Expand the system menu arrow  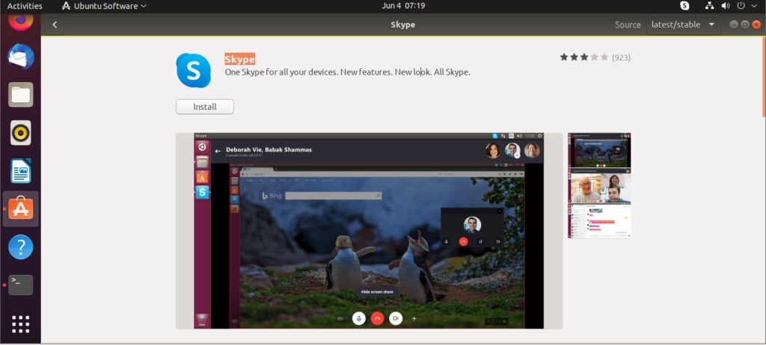(755, 6)
